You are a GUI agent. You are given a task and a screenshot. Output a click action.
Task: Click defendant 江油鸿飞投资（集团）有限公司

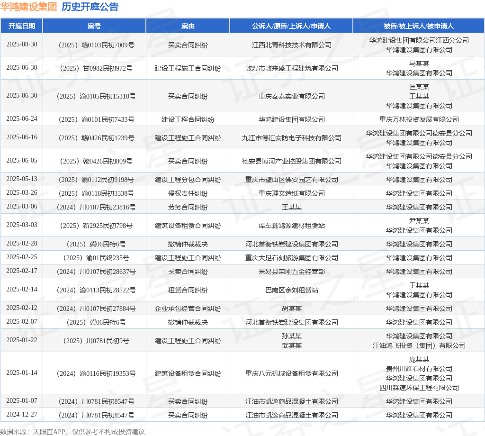pyautogui.click(x=419, y=345)
